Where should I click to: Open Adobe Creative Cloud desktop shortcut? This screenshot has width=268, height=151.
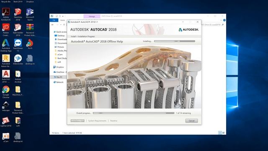click(6, 30)
